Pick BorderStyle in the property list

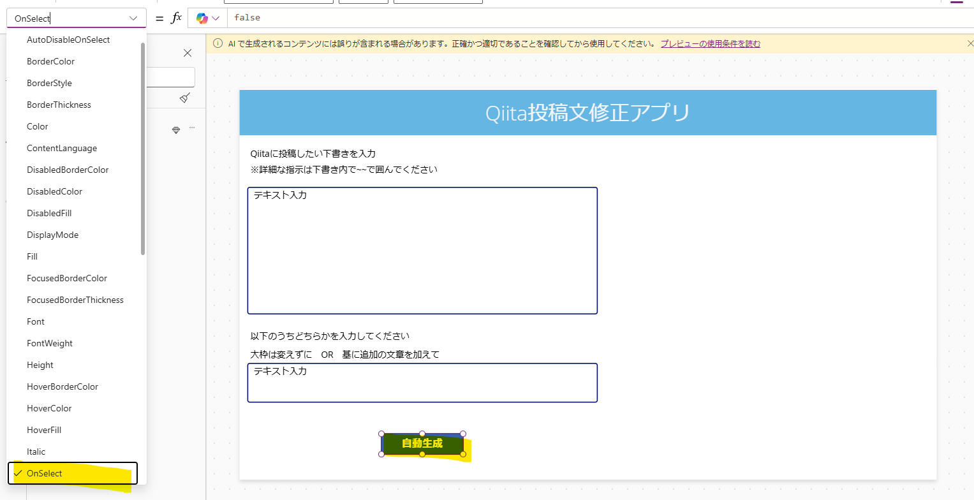[x=49, y=83]
